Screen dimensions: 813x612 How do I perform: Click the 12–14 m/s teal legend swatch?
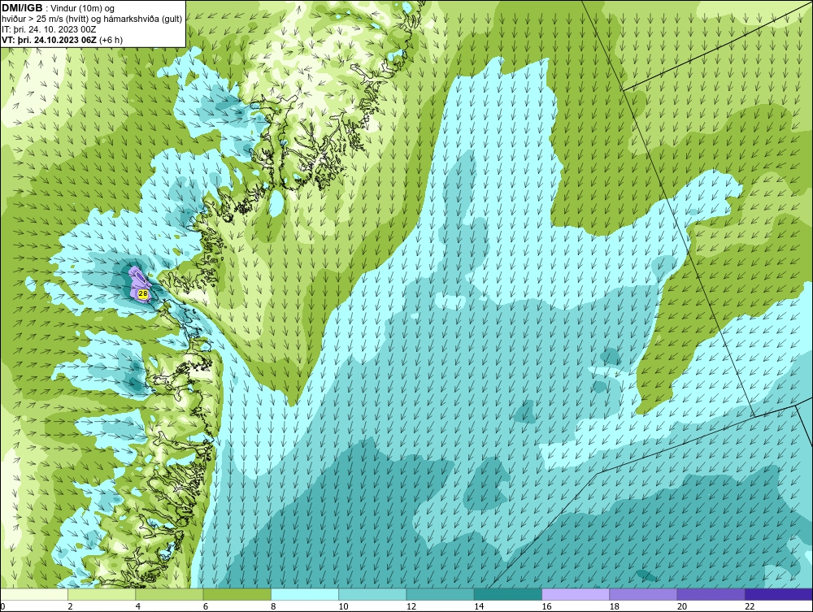(x=440, y=594)
